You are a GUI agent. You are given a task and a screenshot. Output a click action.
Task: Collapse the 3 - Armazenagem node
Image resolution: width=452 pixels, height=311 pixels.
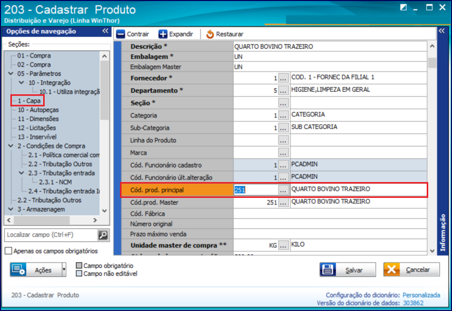tap(11, 209)
